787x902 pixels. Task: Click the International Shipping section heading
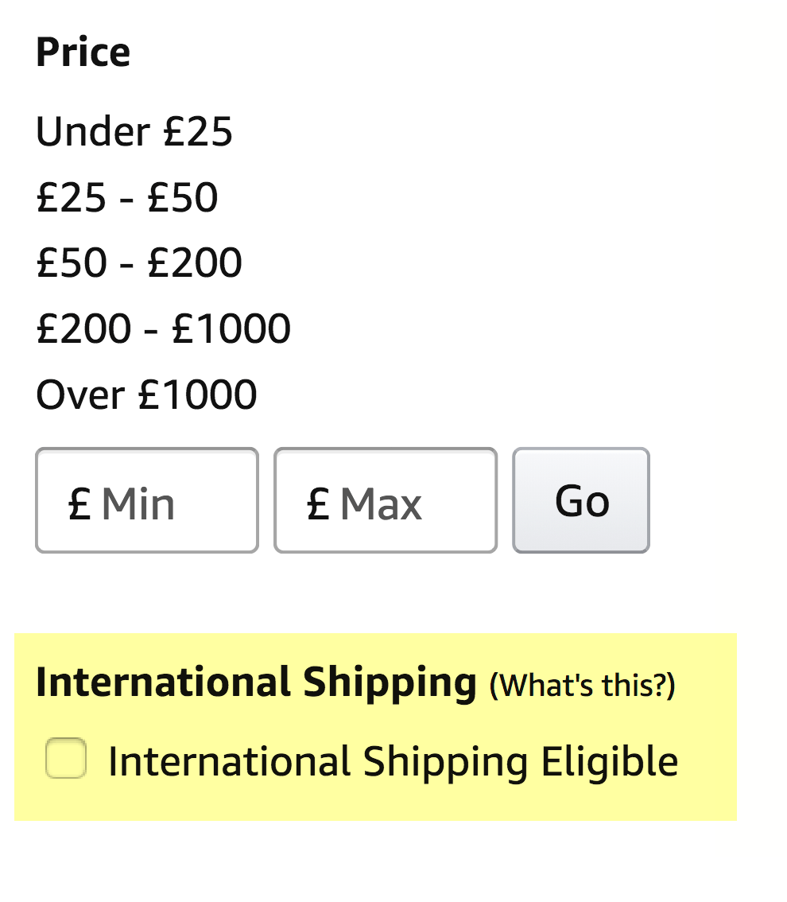click(255, 682)
